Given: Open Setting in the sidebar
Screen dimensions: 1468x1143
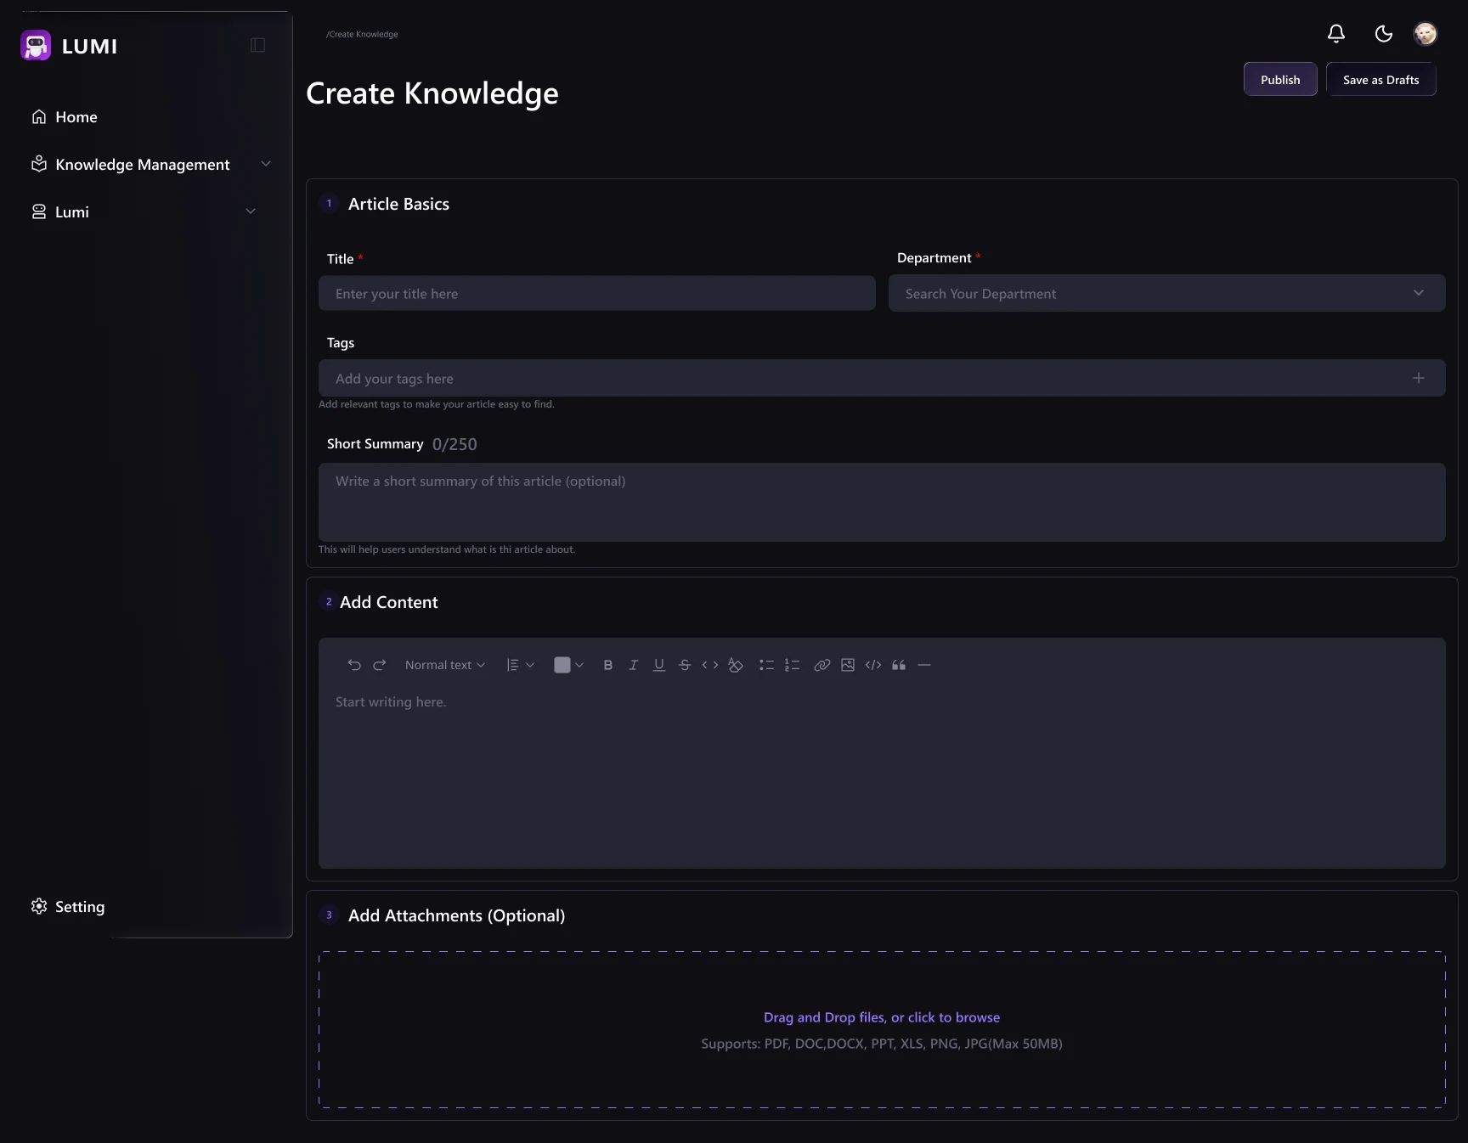Looking at the screenshot, I should click(x=68, y=907).
